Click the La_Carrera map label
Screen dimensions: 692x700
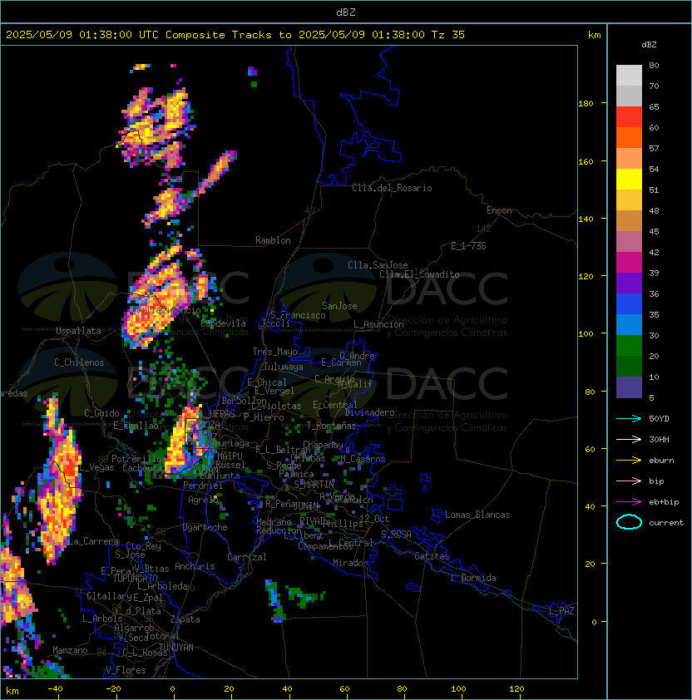tap(93, 541)
